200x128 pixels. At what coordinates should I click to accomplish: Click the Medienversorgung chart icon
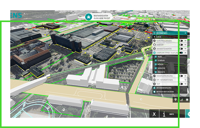[x=154, y=76]
